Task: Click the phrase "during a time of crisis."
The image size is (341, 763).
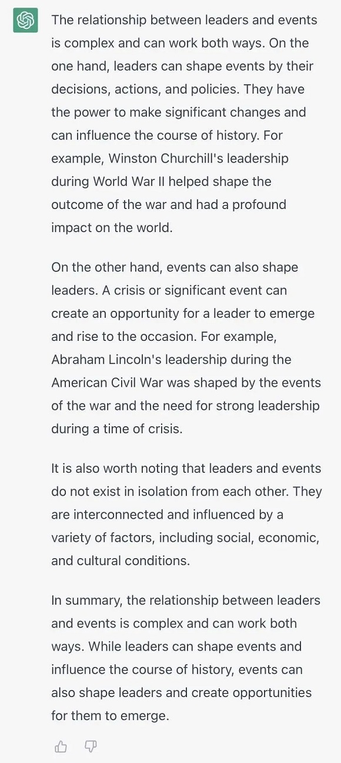Action: click(117, 429)
